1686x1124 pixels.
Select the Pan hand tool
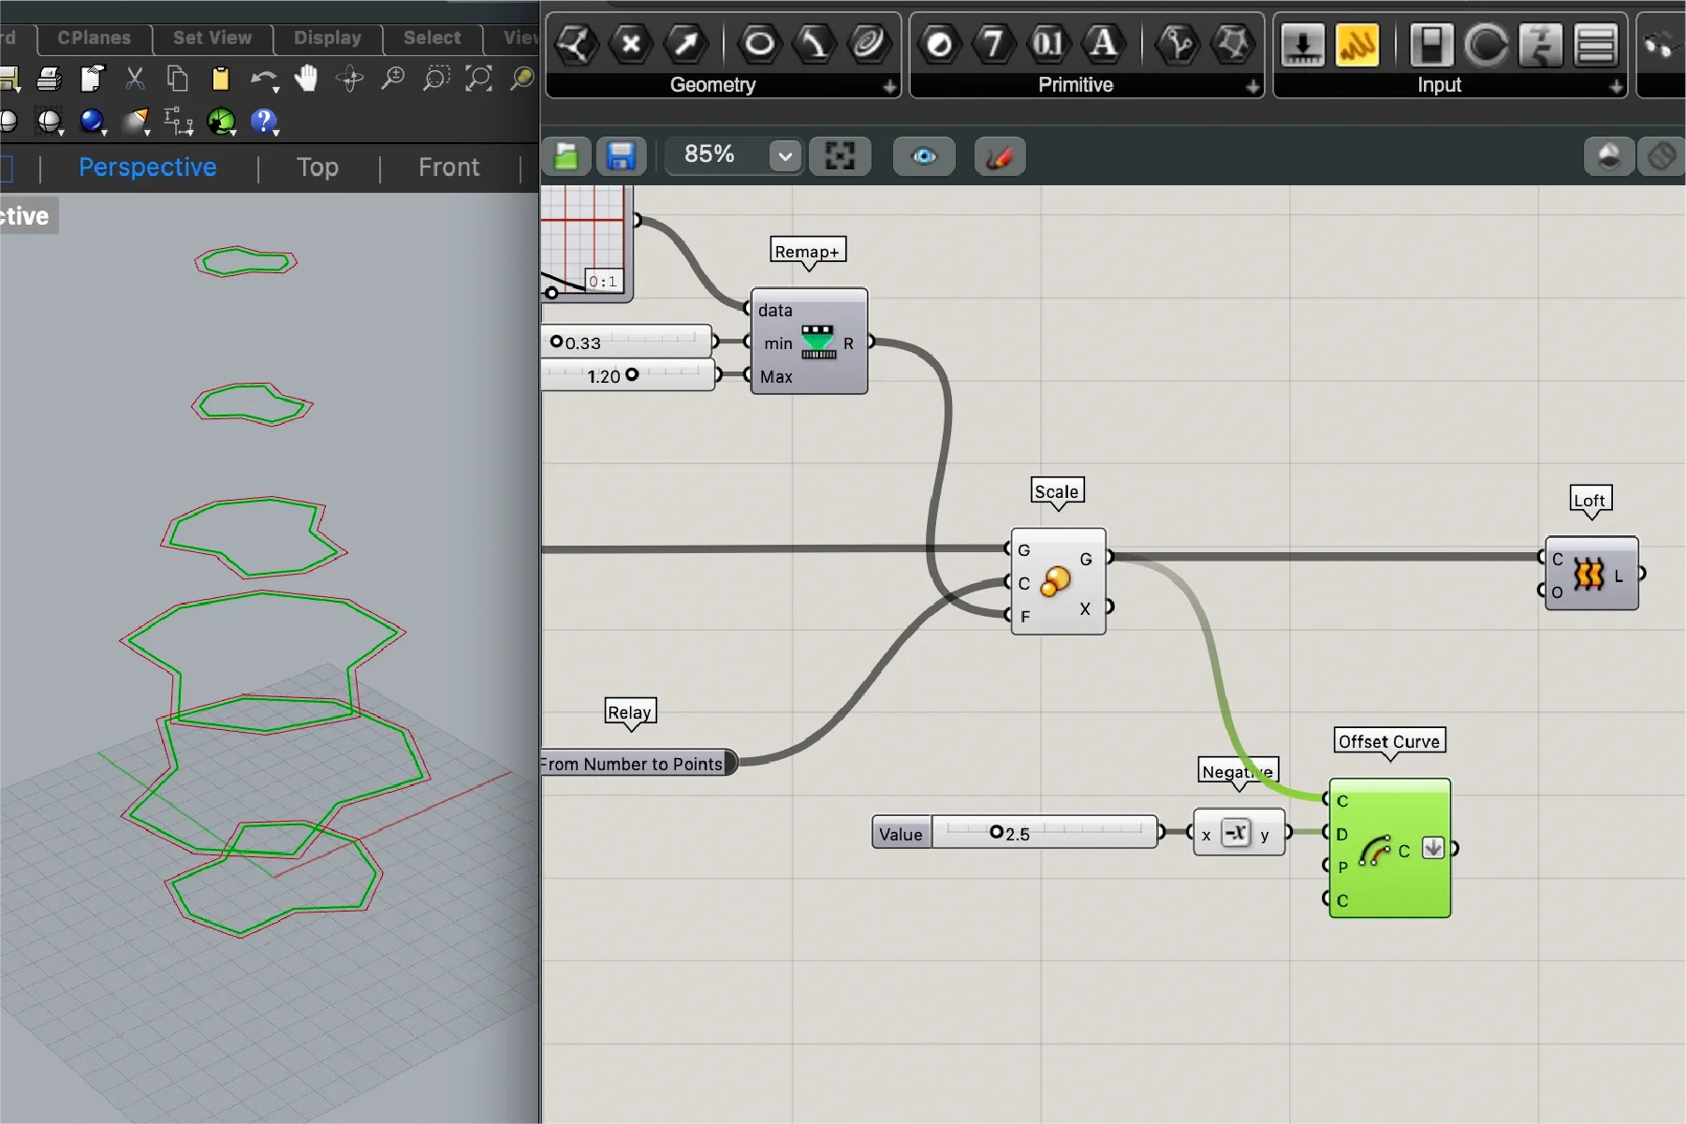[306, 79]
